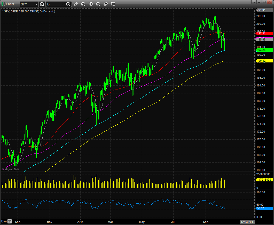The image size is (274, 225).
Task: Minimize the chart window
Action: [259, 2]
